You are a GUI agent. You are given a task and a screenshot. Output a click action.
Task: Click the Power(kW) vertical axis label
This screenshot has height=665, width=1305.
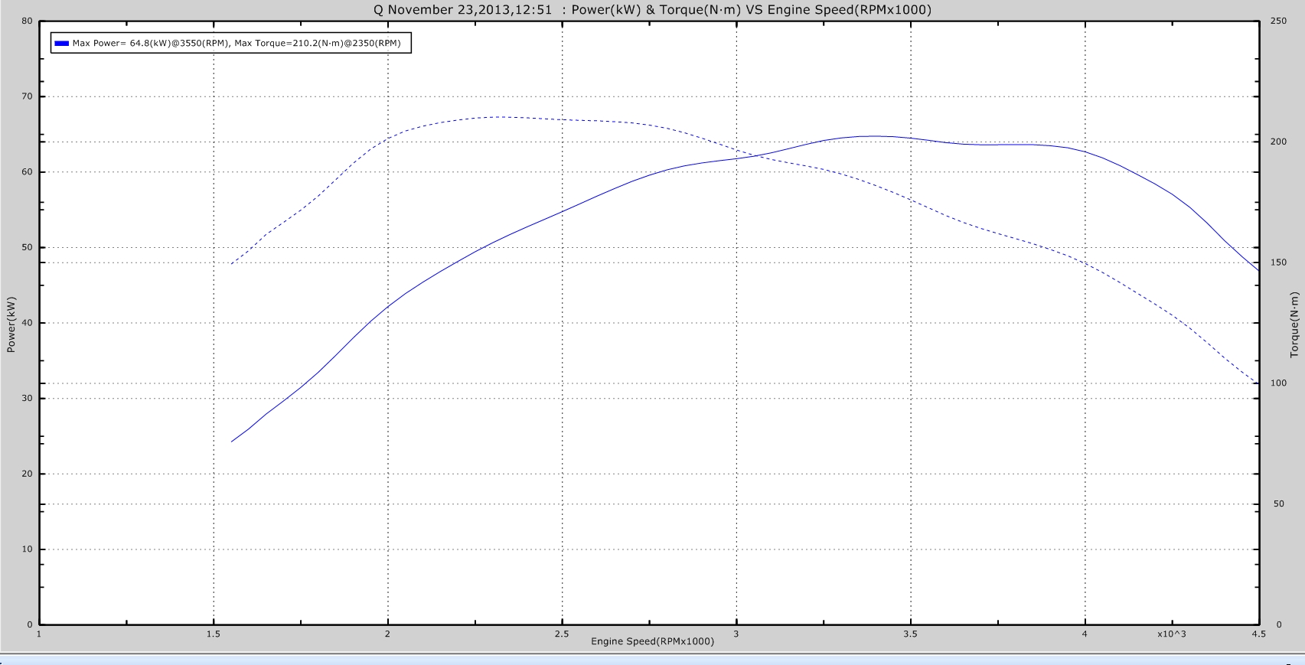11,324
